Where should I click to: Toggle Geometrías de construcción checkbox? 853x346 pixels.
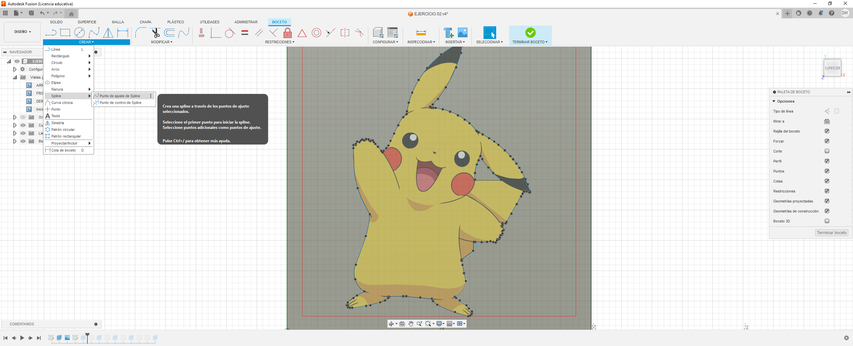coord(827,211)
